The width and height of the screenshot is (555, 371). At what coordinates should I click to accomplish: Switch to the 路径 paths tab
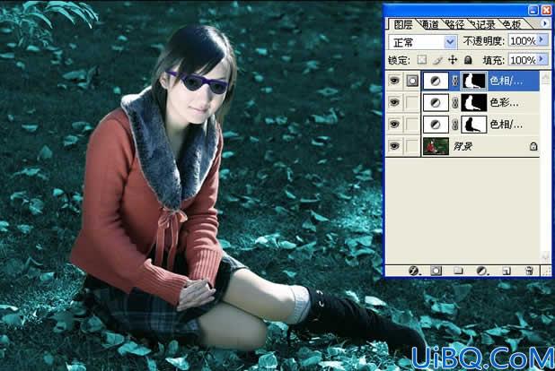tap(454, 24)
